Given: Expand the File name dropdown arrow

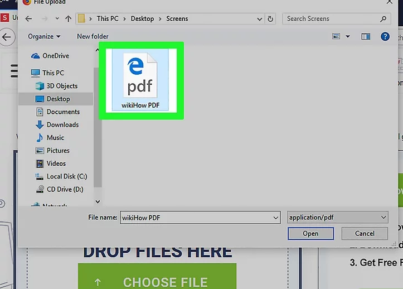Looking at the screenshot, I should [276, 218].
